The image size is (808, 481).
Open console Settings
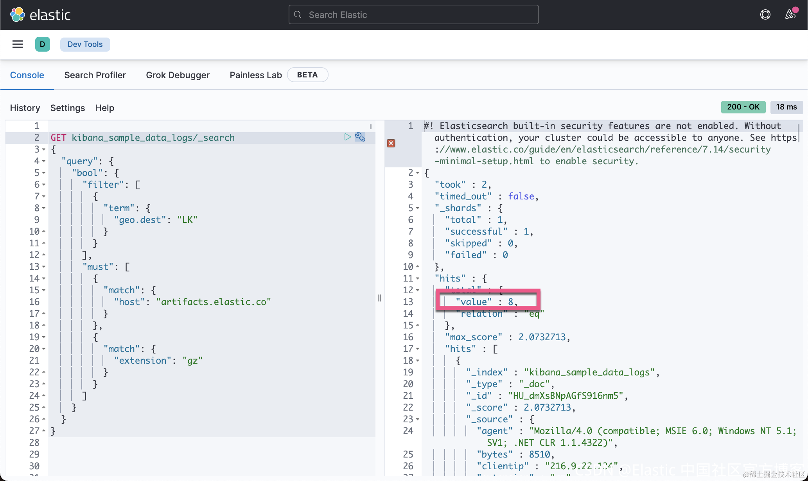(68, 108)
